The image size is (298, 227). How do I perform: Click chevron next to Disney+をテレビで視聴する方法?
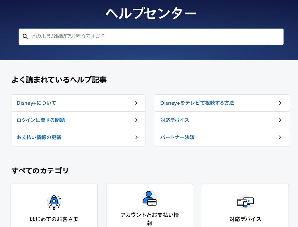(x=280, y=103)
